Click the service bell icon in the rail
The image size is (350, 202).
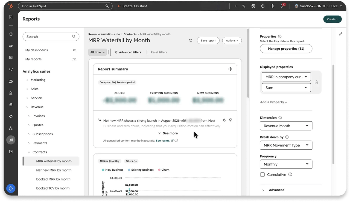(x=11, y=93)
